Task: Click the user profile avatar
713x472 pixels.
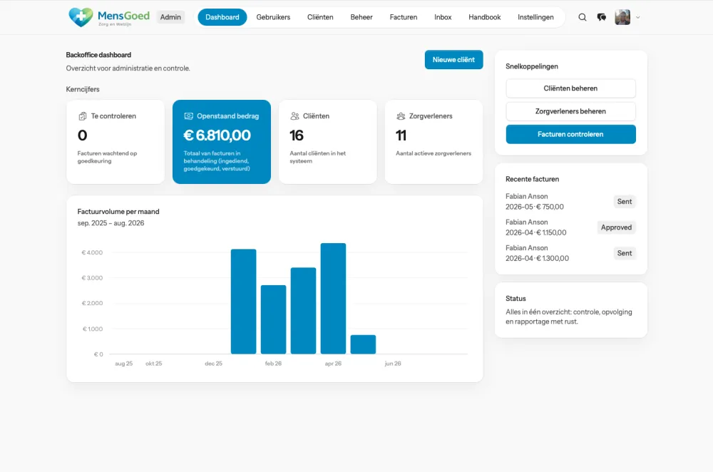Action: pos(622,17)
